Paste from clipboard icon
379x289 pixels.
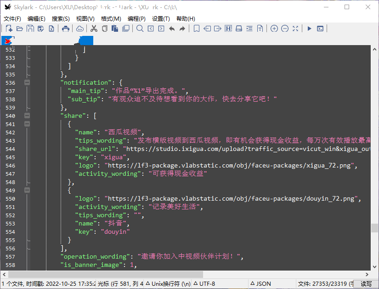[x=115, y=29]
